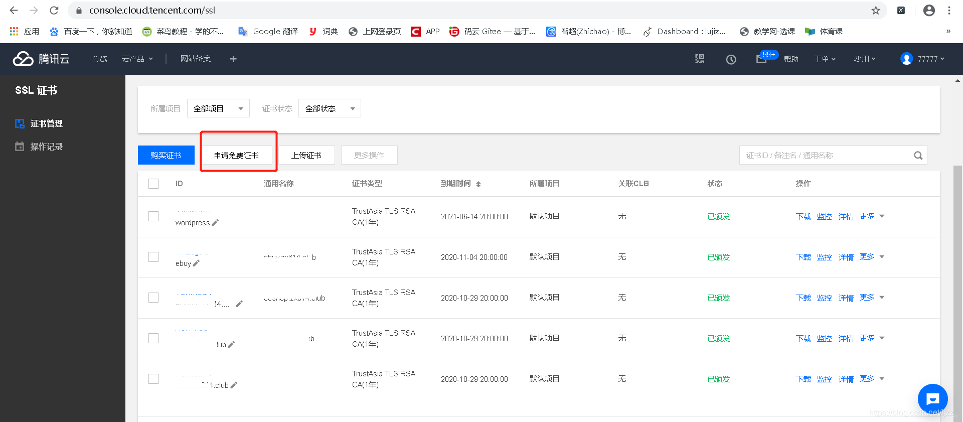Click the 申请免费证书 button
Viewport: 963px width, 422px height.
(236, 155)
